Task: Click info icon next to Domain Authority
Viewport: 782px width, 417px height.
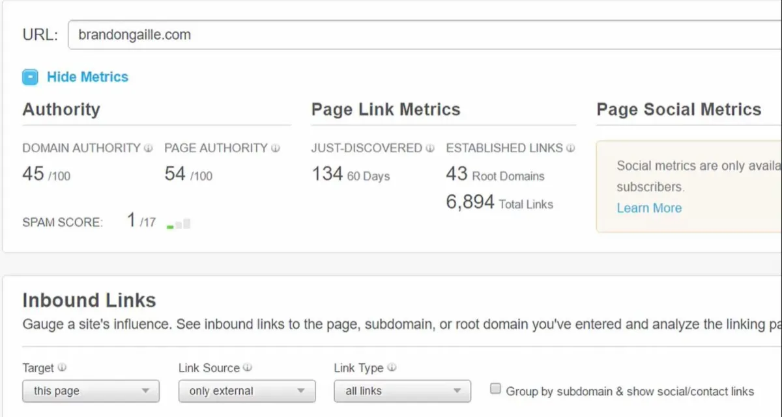Action: (x=149, y=148)
